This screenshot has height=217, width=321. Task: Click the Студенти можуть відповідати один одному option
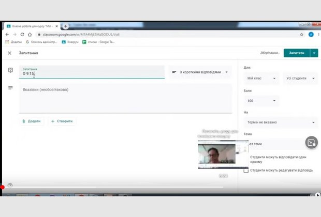pyautogui.click(x=278, y=159)
